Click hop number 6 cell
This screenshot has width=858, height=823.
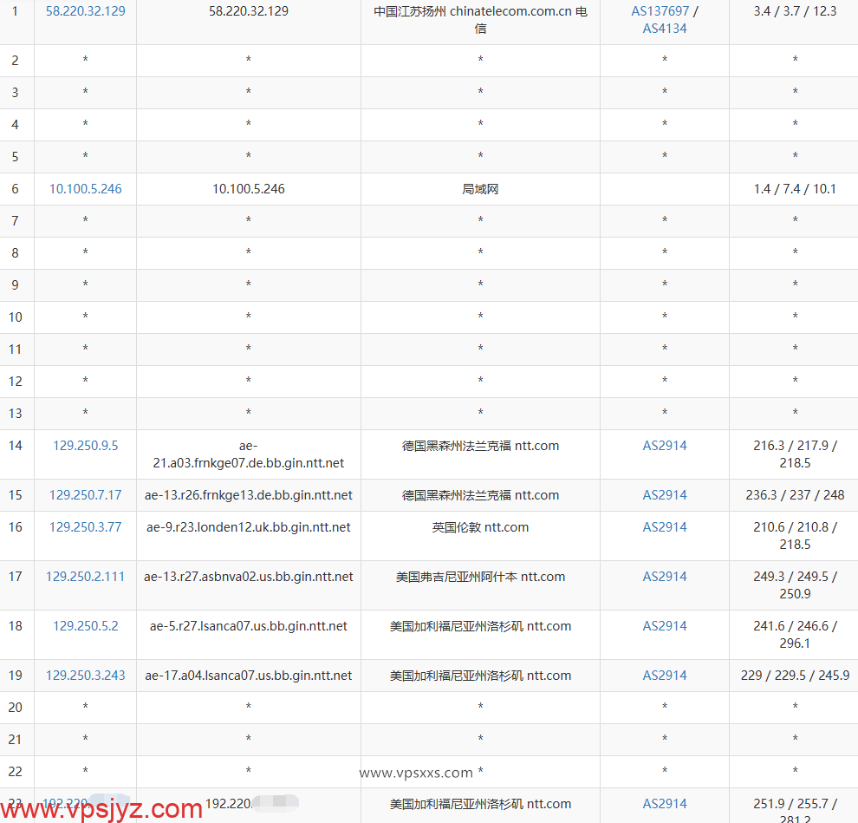[16, 189]
